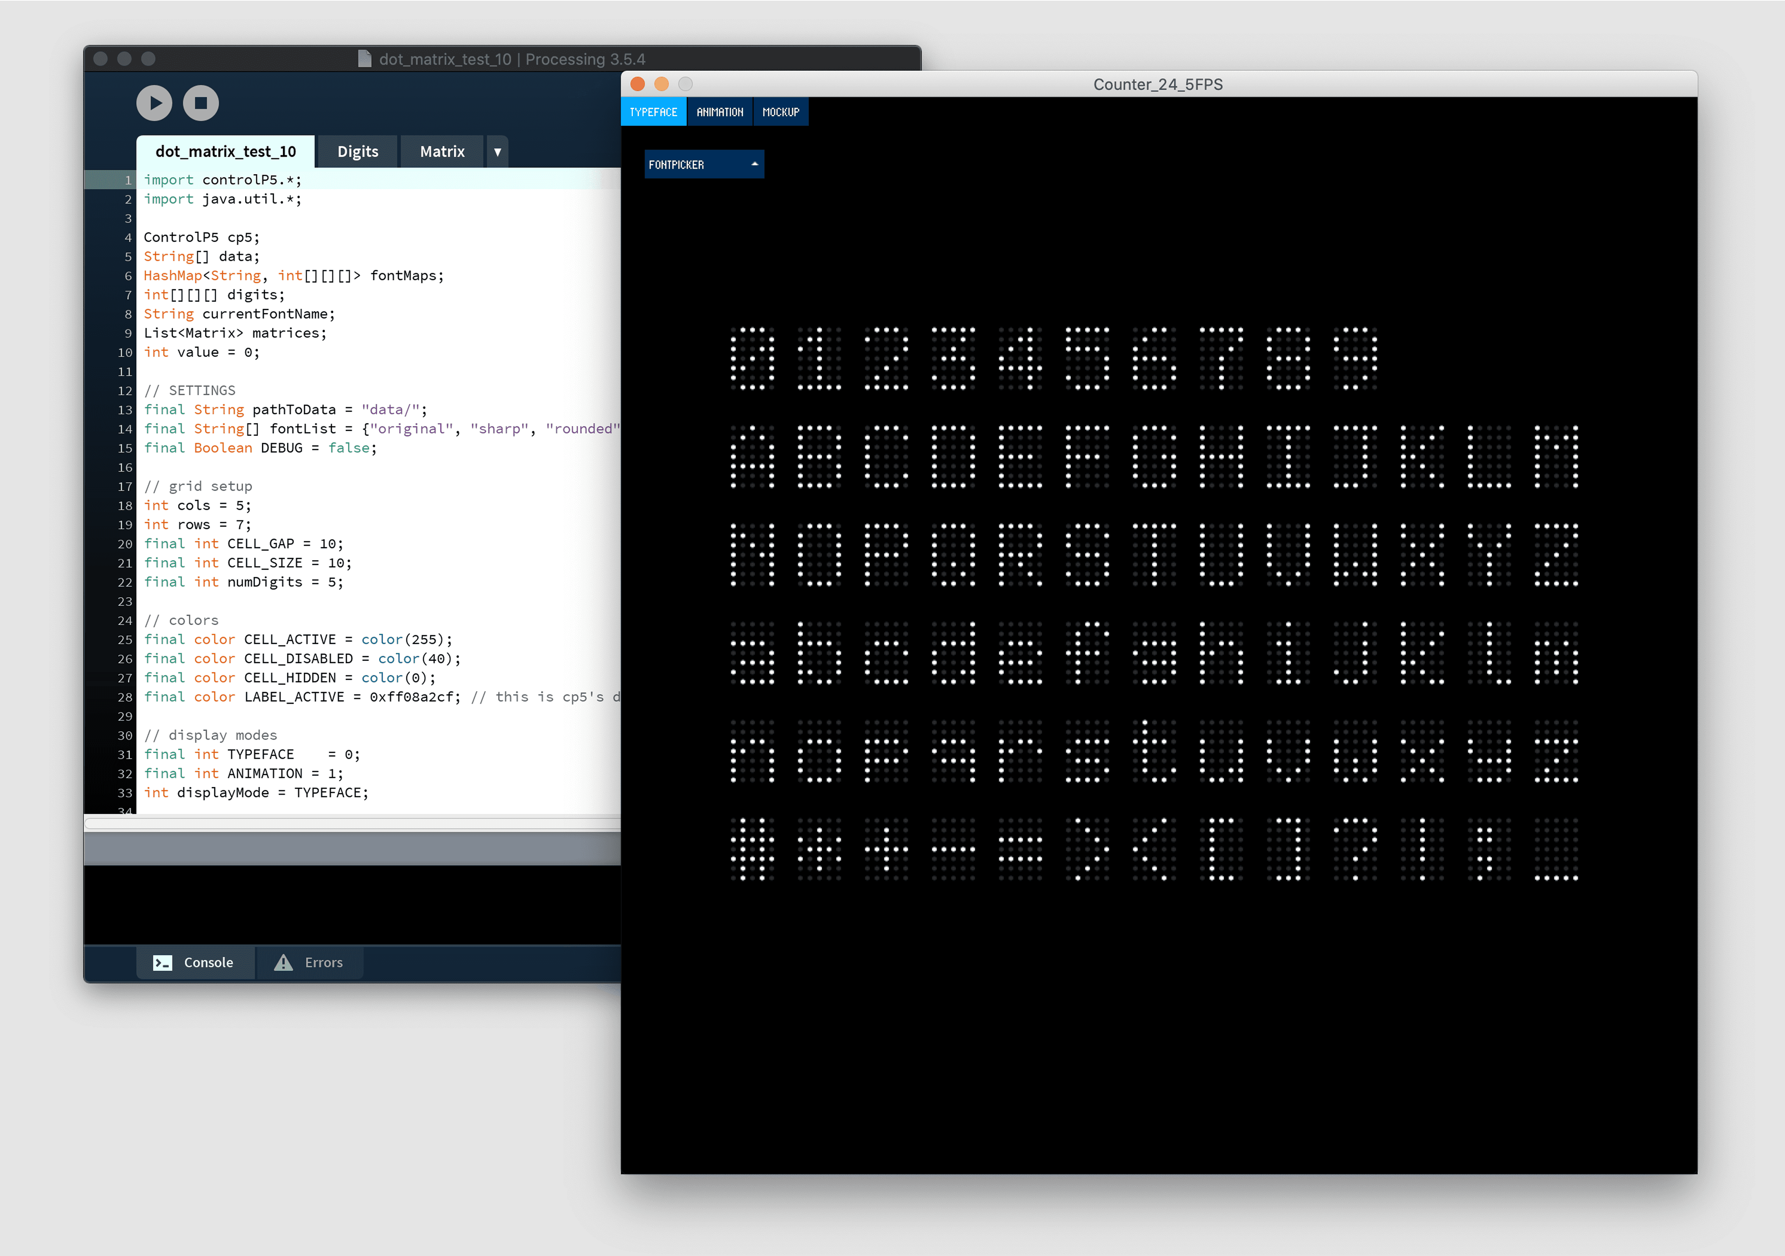Switch to the ANIMATION display tab
The width and height of the screenshot is (1785, 1256).
point(719,112)
